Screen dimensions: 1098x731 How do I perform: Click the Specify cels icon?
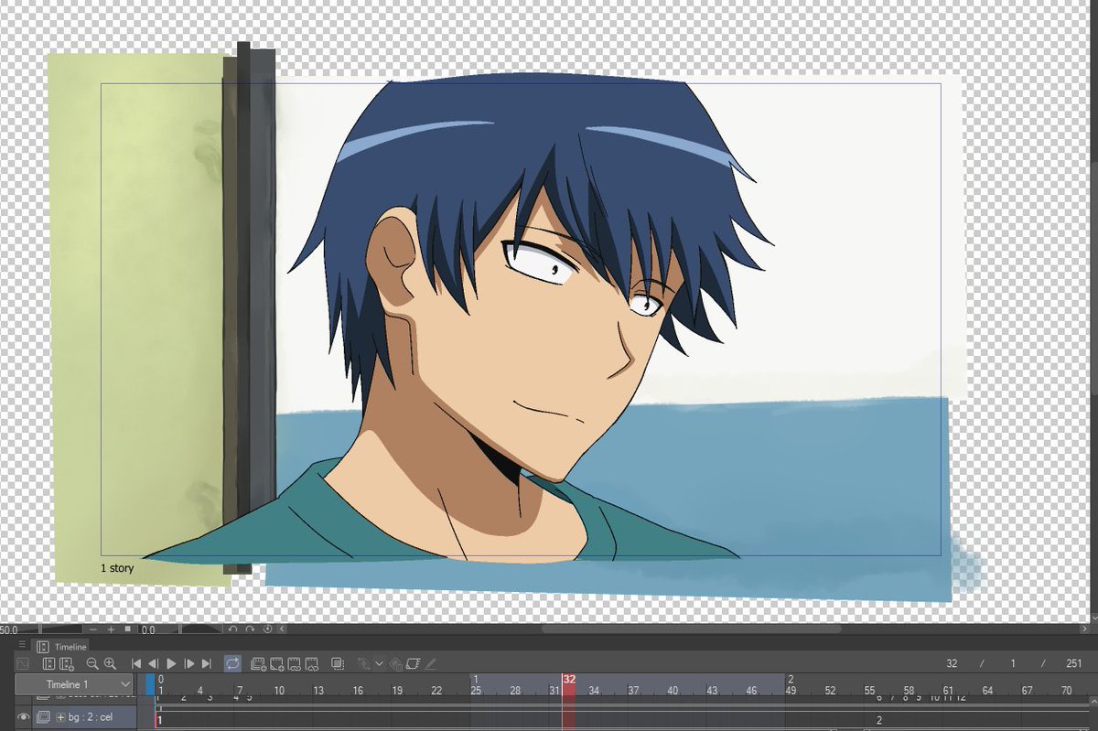pos(295,664)
